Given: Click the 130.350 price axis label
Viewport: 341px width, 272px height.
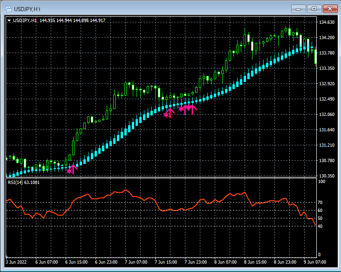Looking at the screenshot, I should click(327, 176).
